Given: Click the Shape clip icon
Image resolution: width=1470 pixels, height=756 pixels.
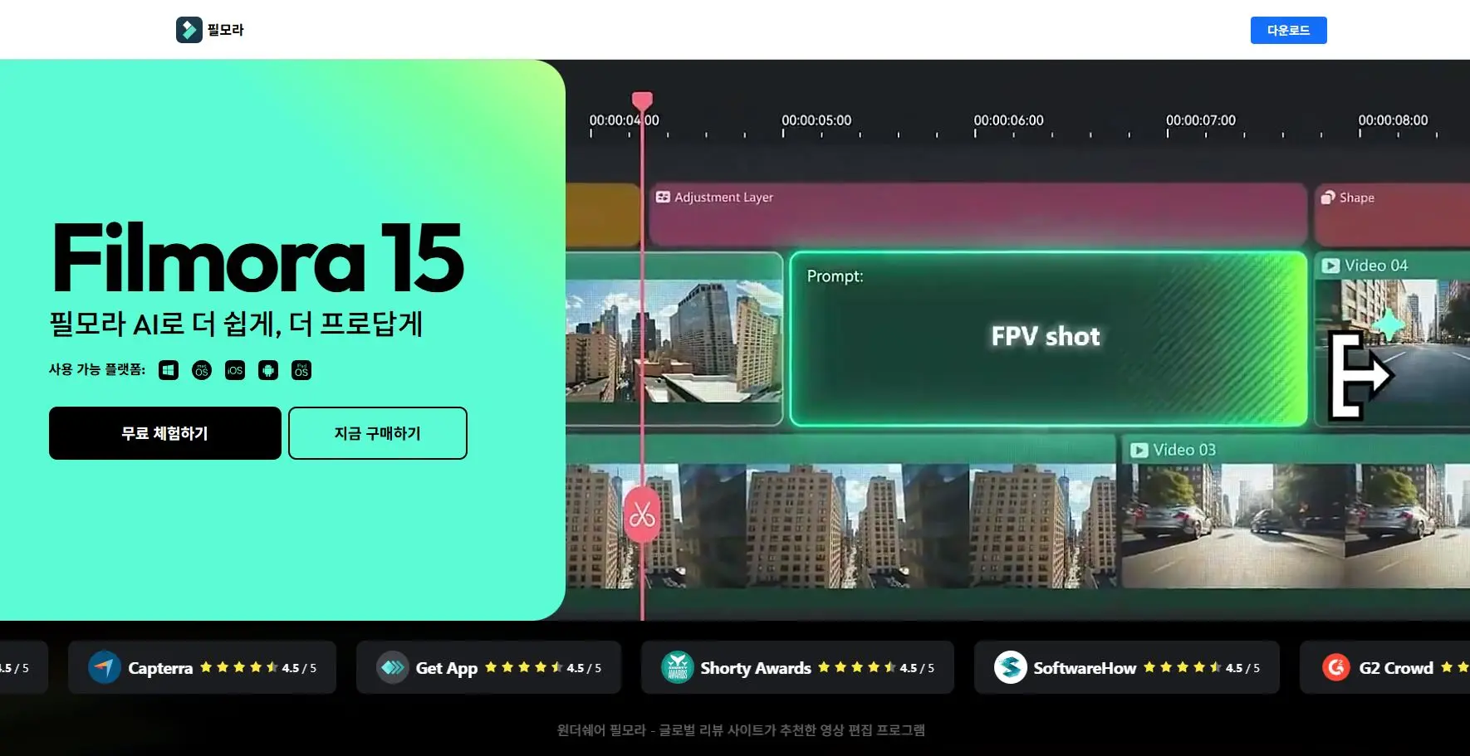Looking at the screenshot, I should (x=1328, y=198).
